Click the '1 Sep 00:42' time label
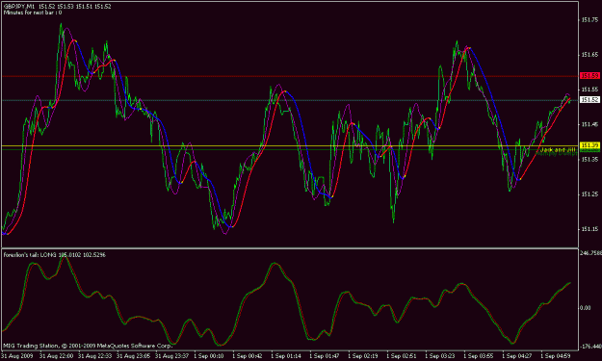The image size is (602, 361). point(248,356)
